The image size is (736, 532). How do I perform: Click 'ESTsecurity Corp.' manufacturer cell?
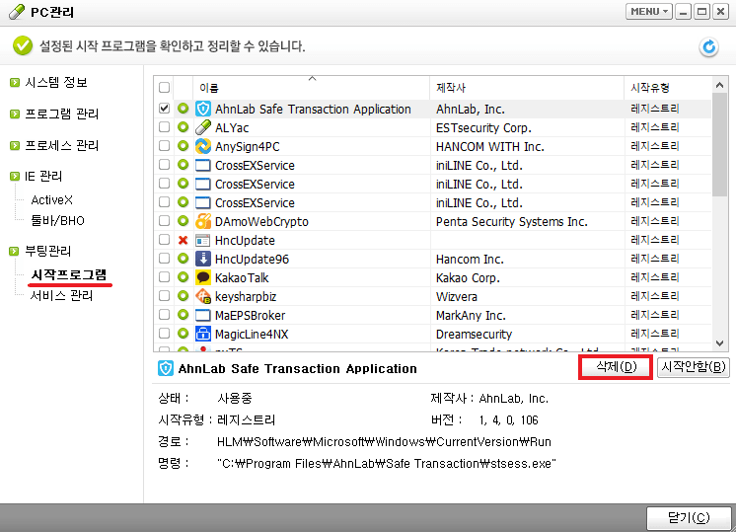coord(484,127)
